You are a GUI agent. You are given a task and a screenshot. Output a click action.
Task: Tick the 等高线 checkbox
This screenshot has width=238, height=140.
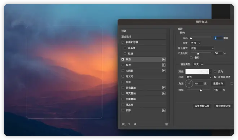point(125,48)
